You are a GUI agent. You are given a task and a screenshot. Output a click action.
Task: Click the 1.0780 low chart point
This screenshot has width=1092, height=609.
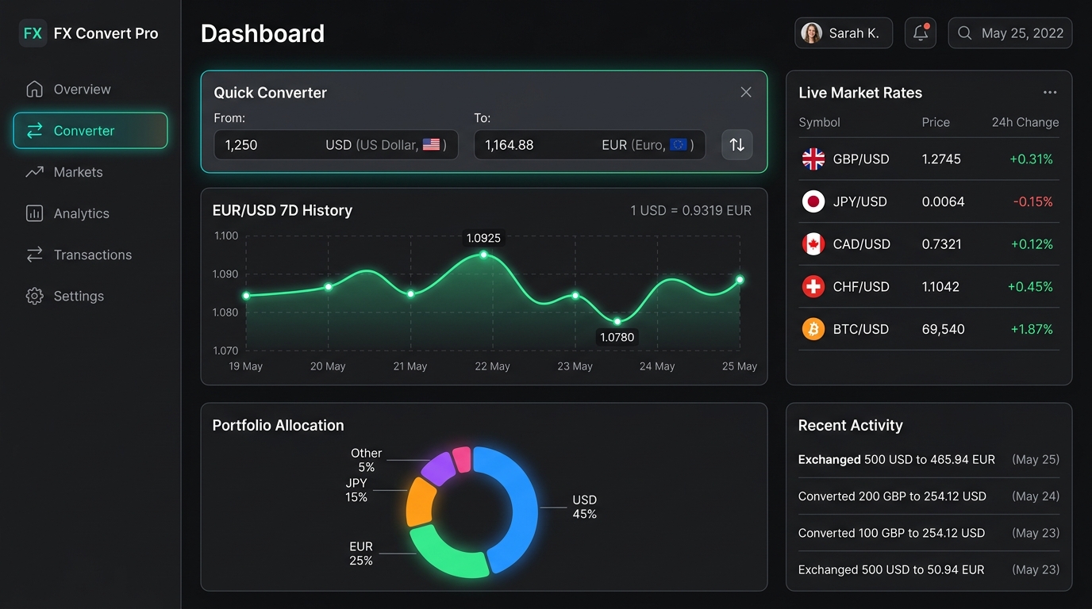point(617,321)
